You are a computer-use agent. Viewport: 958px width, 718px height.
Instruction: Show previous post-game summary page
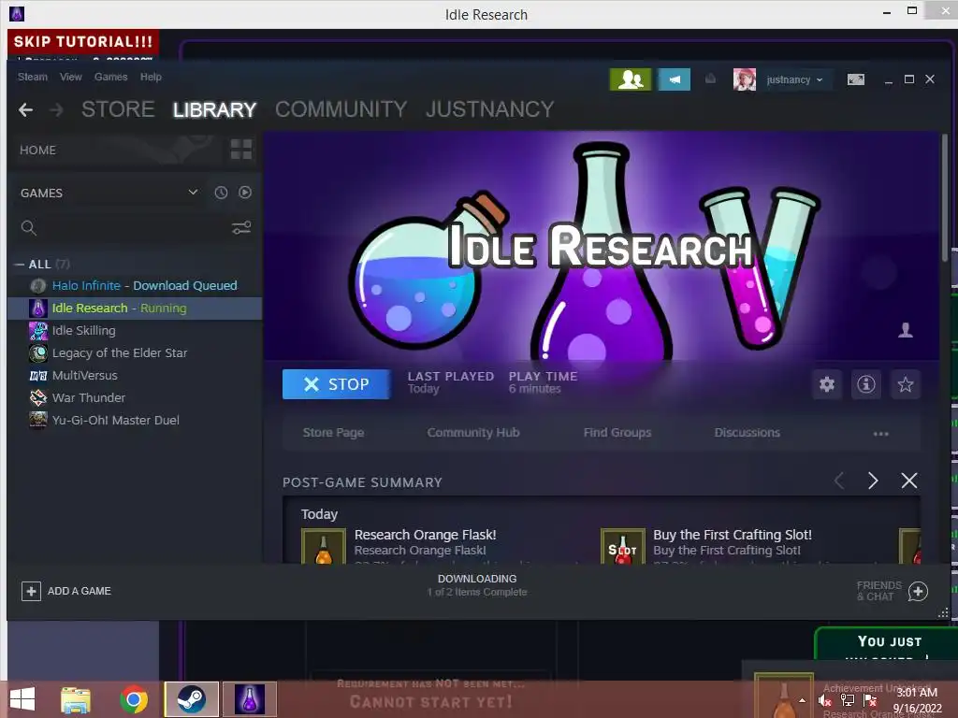pos(839,481)
